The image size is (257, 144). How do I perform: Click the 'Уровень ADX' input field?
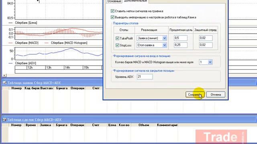click(x=145, y=76)
